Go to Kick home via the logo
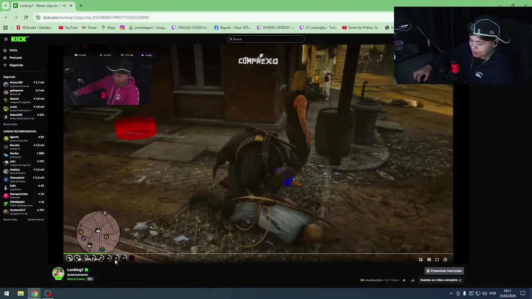532x299 pixels. coord(20,39)
